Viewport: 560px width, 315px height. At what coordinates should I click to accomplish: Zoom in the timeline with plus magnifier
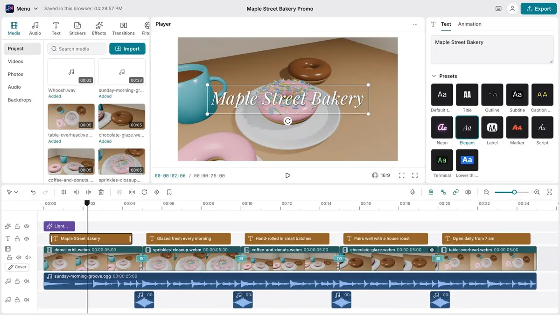(537, 192)
